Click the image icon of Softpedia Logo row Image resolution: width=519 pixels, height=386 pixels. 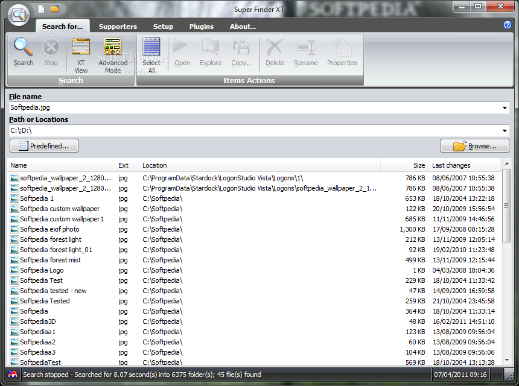pos(14,270)
